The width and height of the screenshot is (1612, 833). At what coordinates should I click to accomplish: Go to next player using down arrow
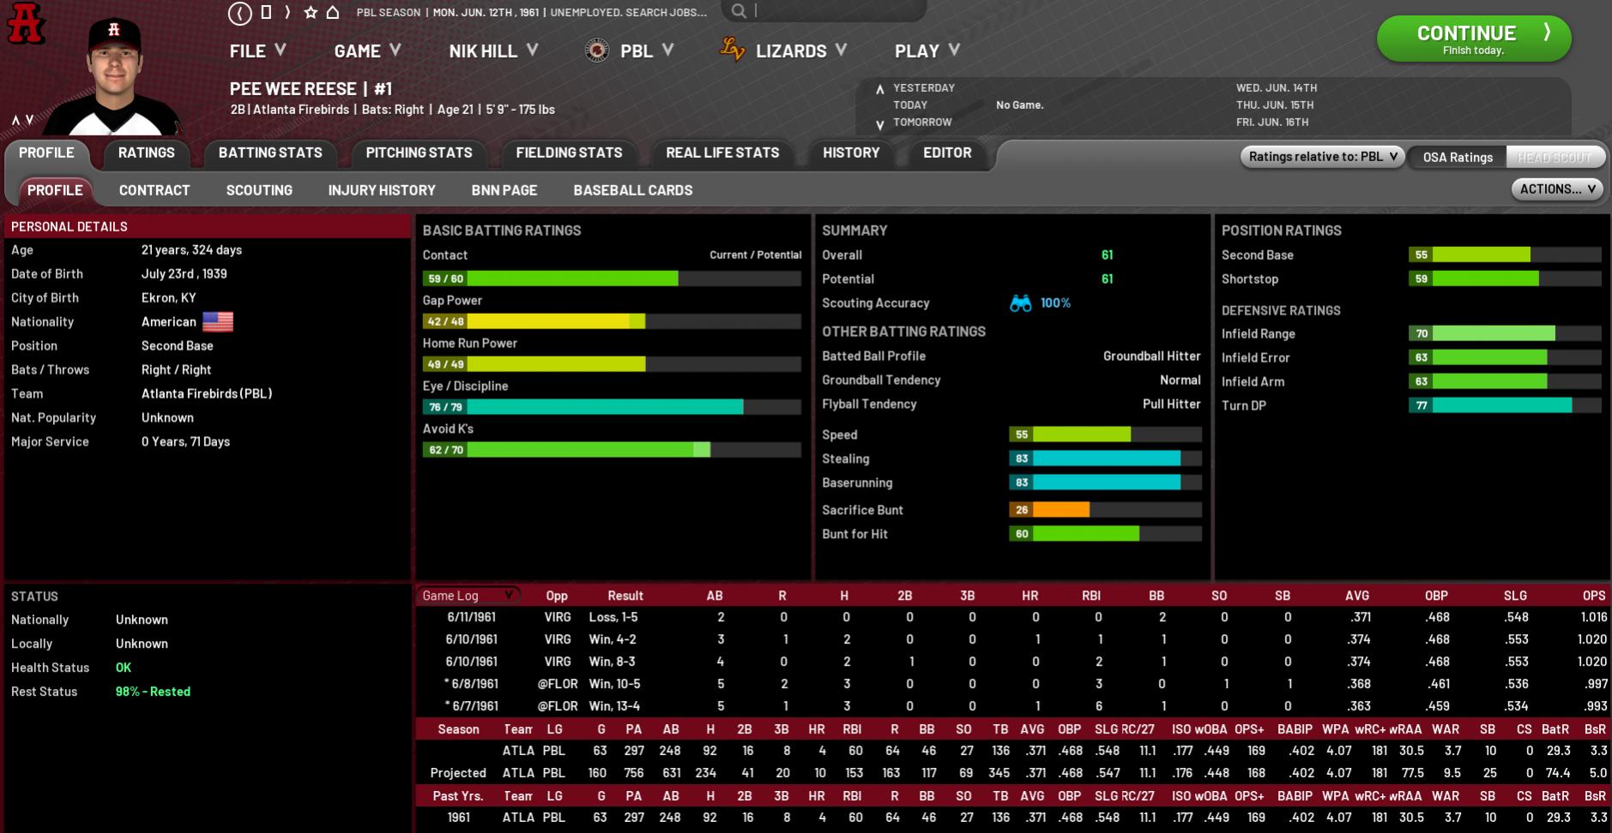pyautogui.click(x=30, y=120)
